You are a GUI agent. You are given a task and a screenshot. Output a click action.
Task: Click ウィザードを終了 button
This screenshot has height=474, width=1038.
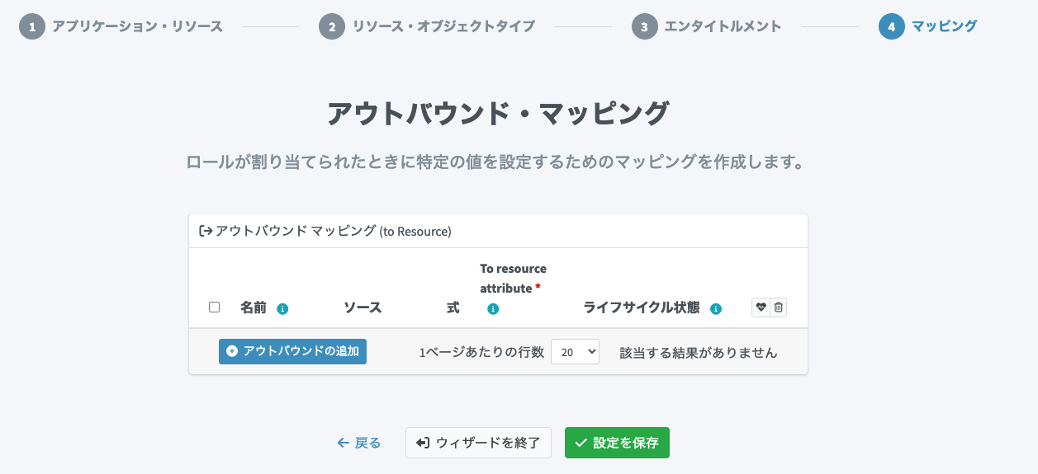478,443
